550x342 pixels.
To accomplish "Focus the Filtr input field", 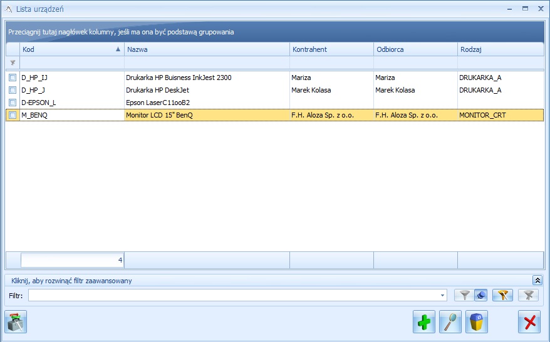I will click(x=237, y=296).
